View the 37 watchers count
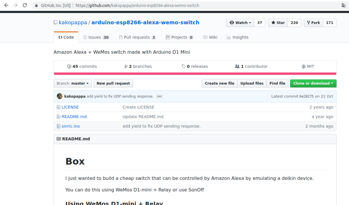349x205 pixels. (259, 23)
